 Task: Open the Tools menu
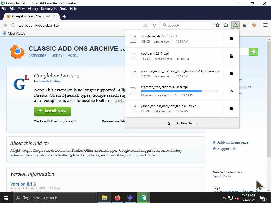point(63,9)
